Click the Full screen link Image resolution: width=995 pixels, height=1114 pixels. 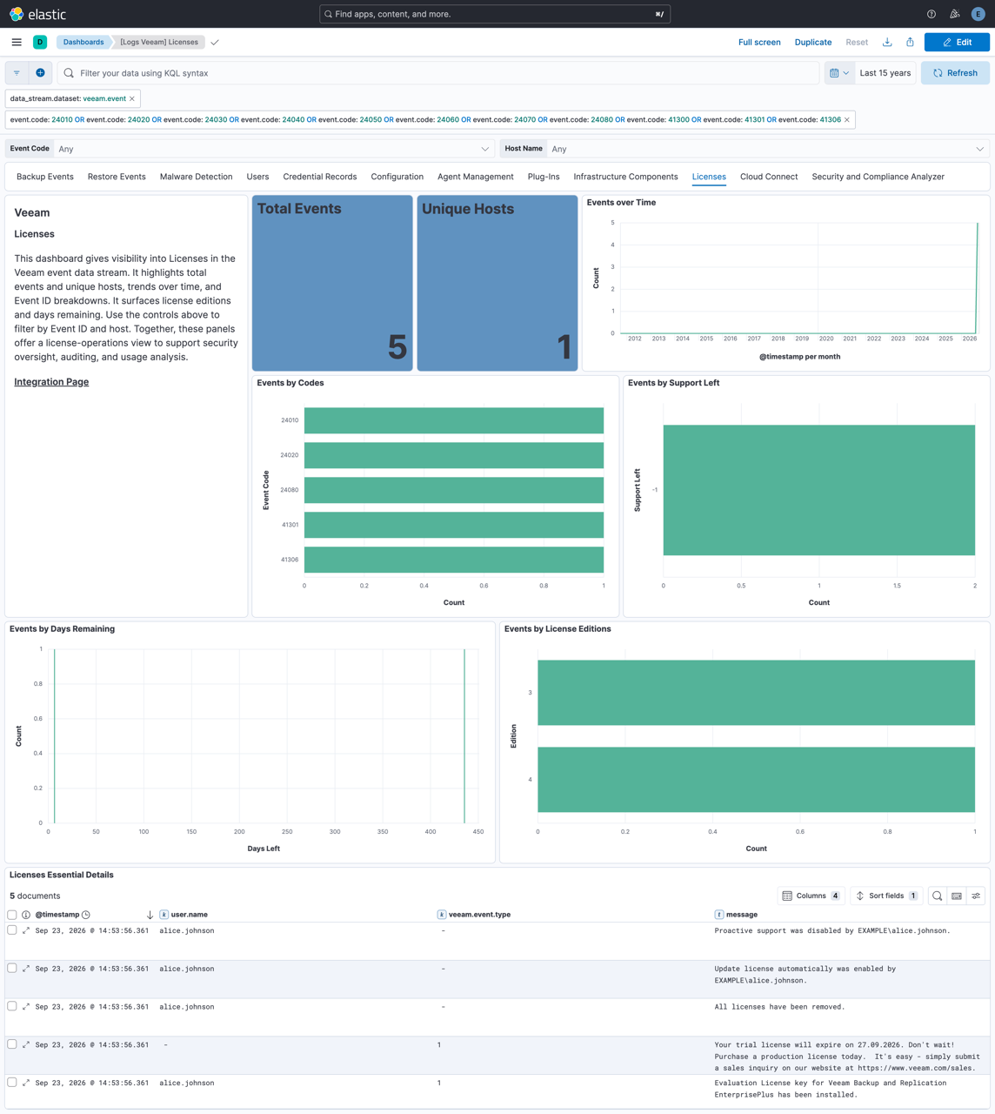point(759,42)
